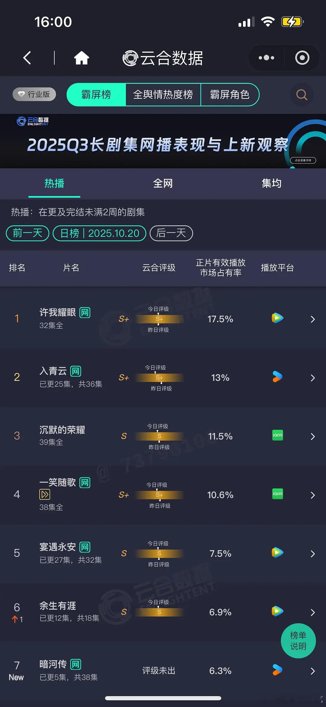The width and height of the screenshot is (326, 707).
Task: Tap Tencent Video icon for 许我耀眼
Action: click(x=277, y=318)
